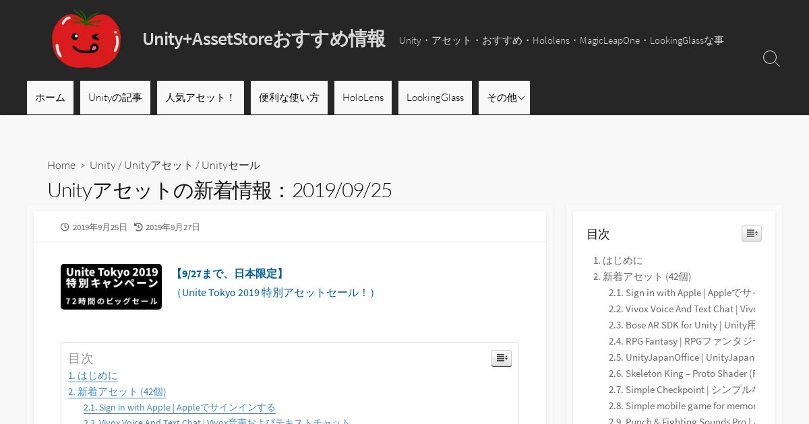Screen dimensions: 809x424
Task: Open 2.3. Bose AR SDK for Unity in sidebar
Action: [682, 325]
